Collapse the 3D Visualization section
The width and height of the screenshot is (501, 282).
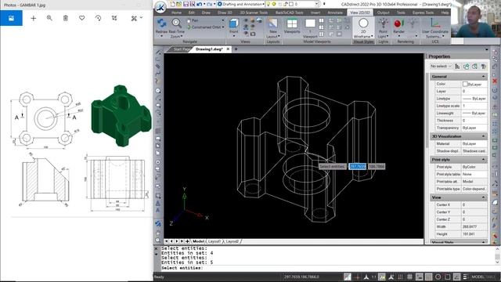pos(483,136)
